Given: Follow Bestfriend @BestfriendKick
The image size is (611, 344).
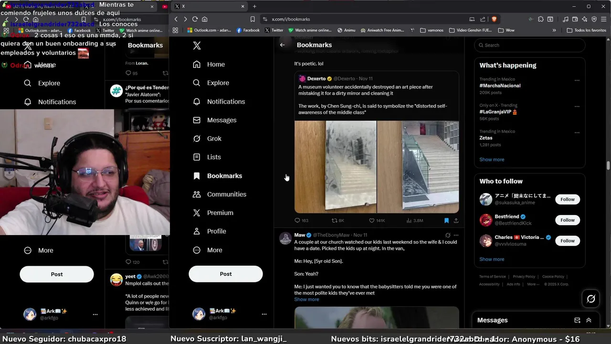Looking at the screenshot, I should 568,220.
